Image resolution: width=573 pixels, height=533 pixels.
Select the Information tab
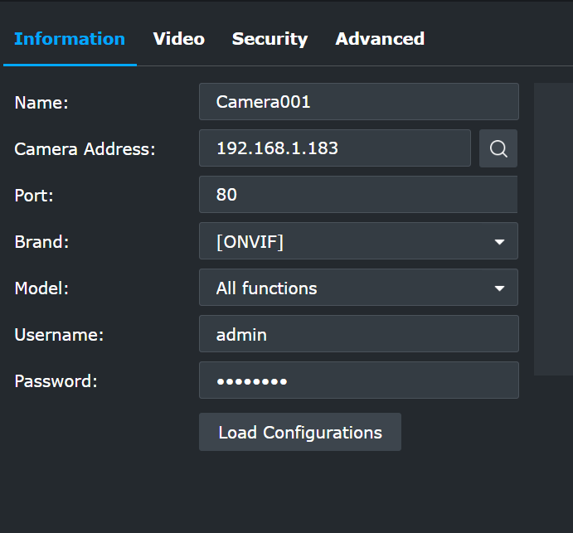[x=70, y=39]
